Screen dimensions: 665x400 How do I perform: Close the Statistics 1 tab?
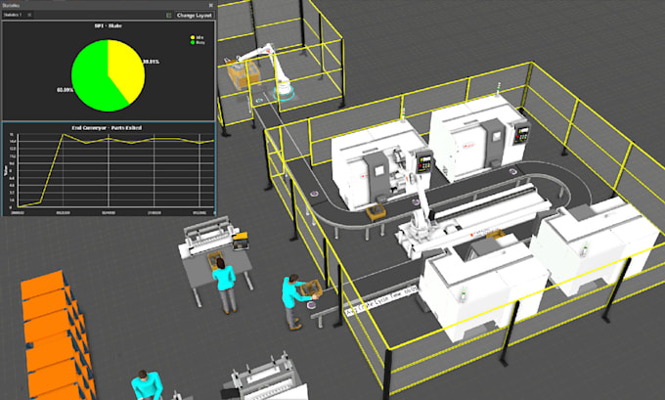(x=29, y=15)
